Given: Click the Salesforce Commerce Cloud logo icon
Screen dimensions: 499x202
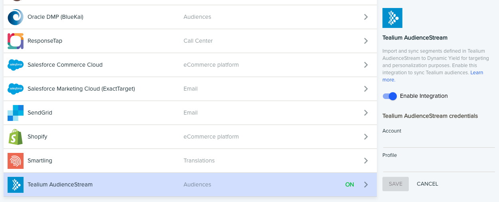Looking at the screenshot, I should [16, 65].
